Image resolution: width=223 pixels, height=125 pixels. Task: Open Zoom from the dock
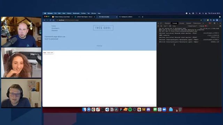point(164,109)
